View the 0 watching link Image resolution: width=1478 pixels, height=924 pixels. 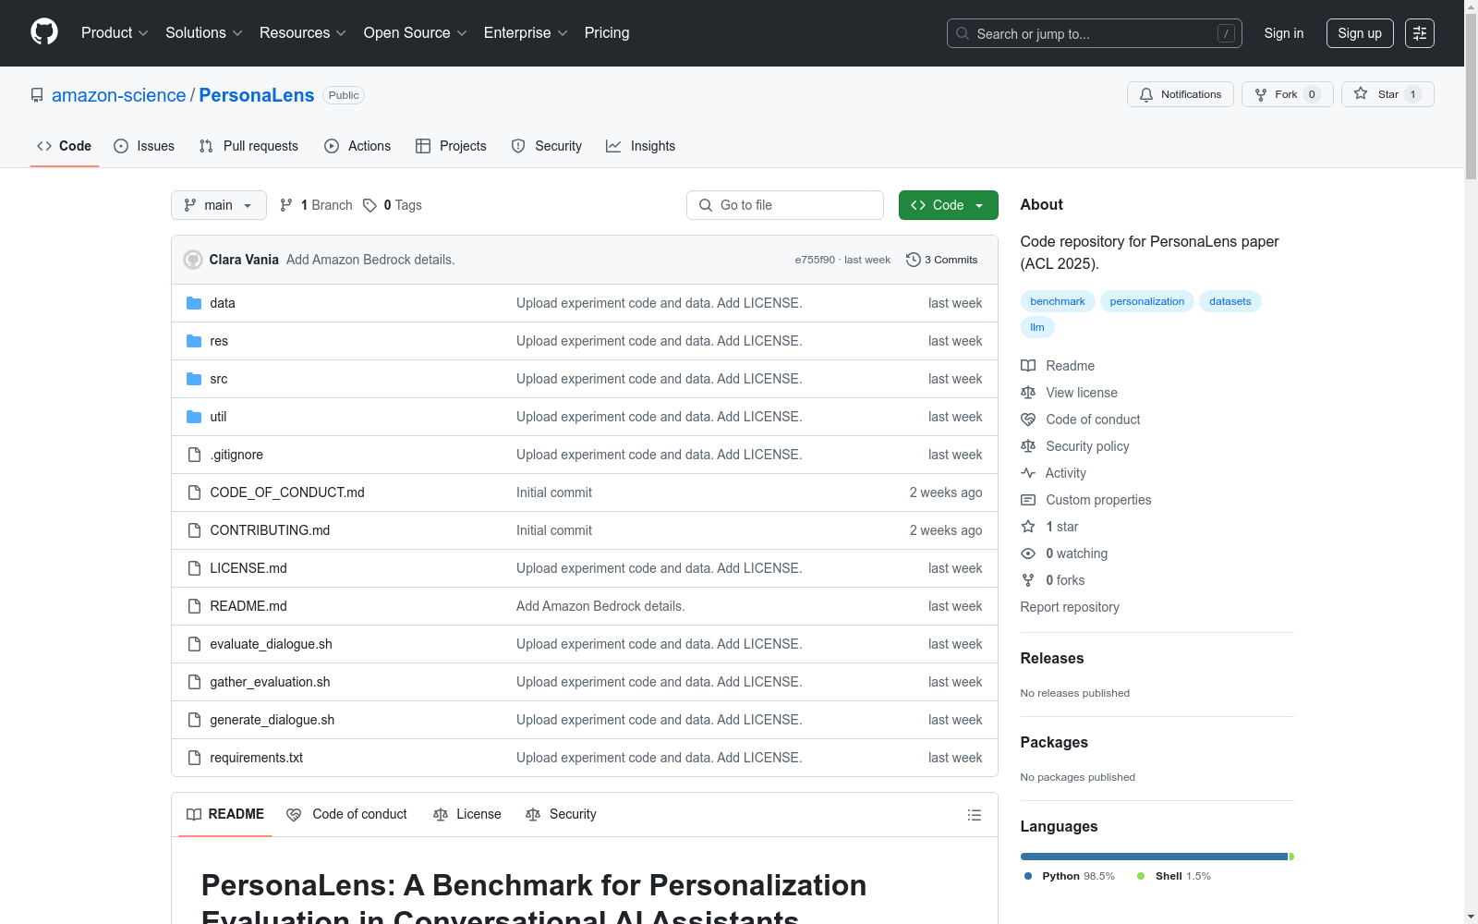pyautogui.click(x=1064, y=553)
